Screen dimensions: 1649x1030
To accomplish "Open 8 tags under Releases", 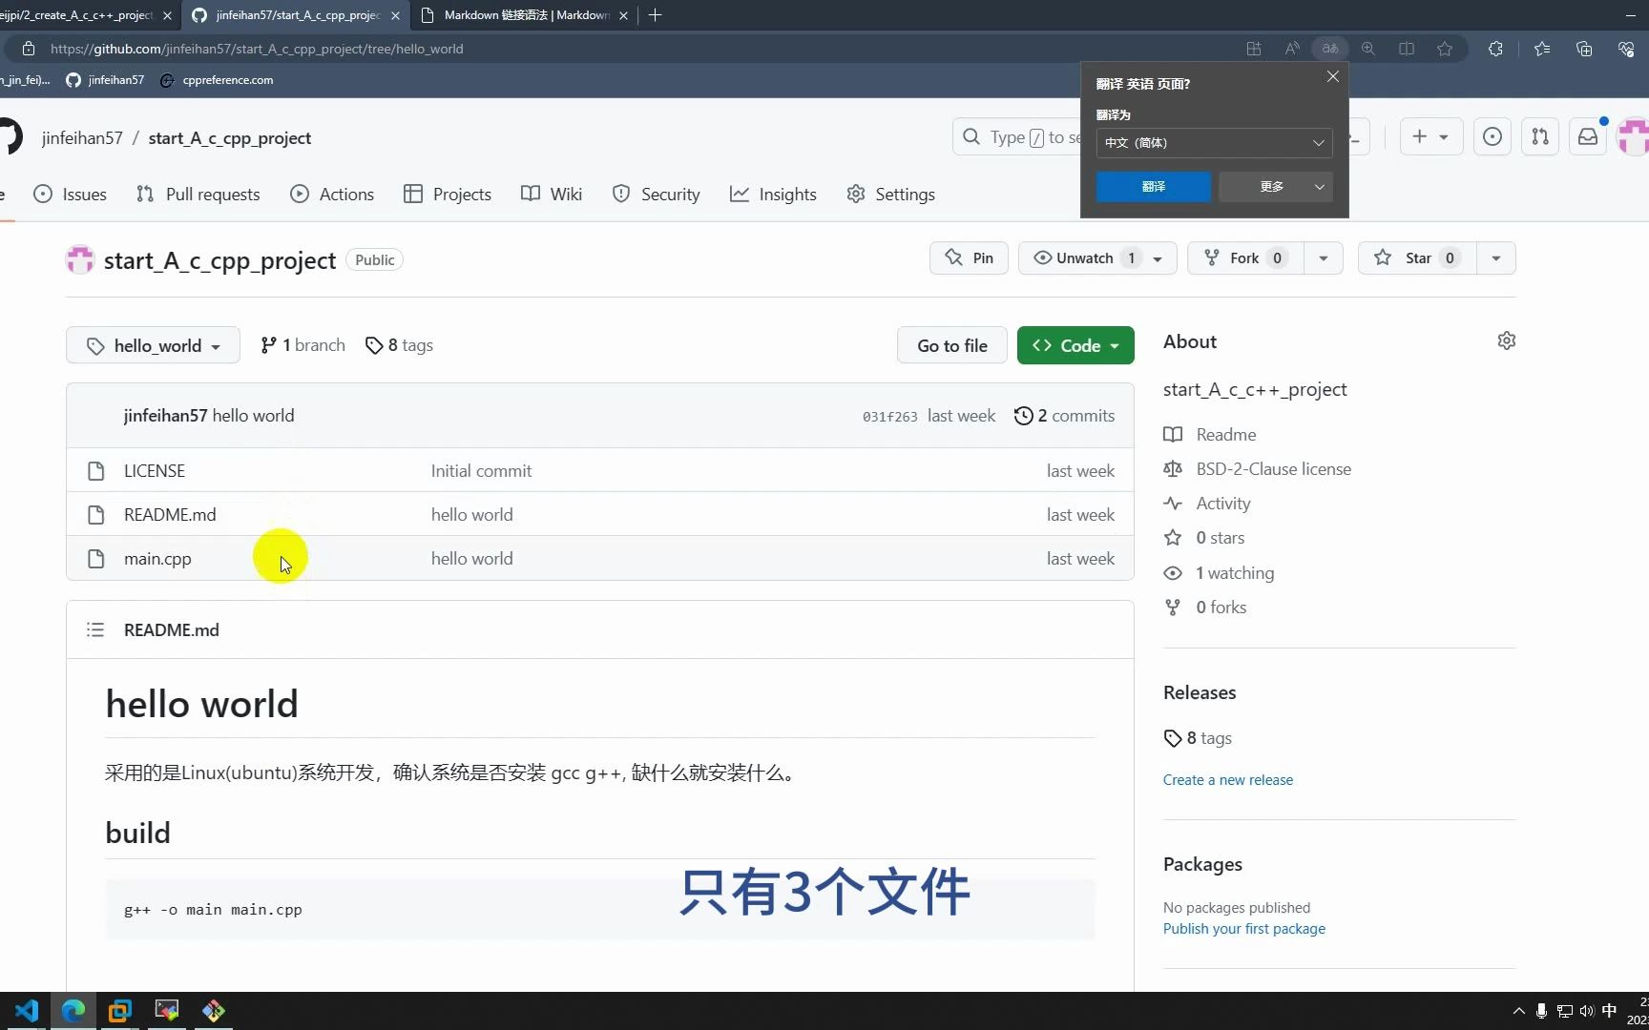I will pos(1198,738).
